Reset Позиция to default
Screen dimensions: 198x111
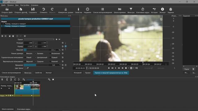click(x=62, y=43)
